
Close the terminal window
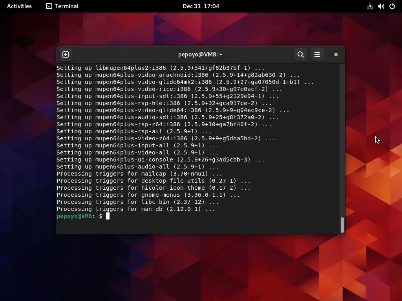point(336,54)
